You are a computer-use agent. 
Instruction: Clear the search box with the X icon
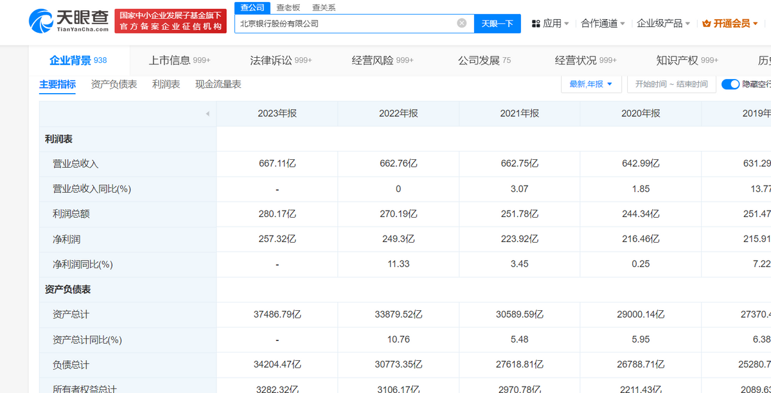click(x=462, y=23)
